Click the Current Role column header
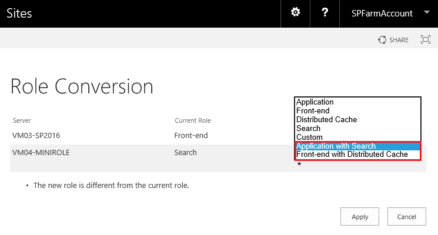Screen dimensions: 438x235 [x=192, y=120]
